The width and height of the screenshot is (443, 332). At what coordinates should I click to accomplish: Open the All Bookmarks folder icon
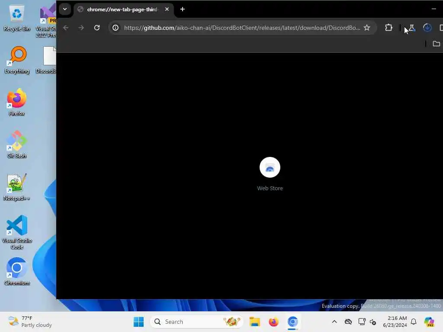coord(436,44)
